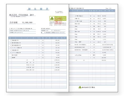Click the φ38 x 200mm item row
Image resolution: width=125 pixels, height=96 pixels.
click(x=92, y=55)
